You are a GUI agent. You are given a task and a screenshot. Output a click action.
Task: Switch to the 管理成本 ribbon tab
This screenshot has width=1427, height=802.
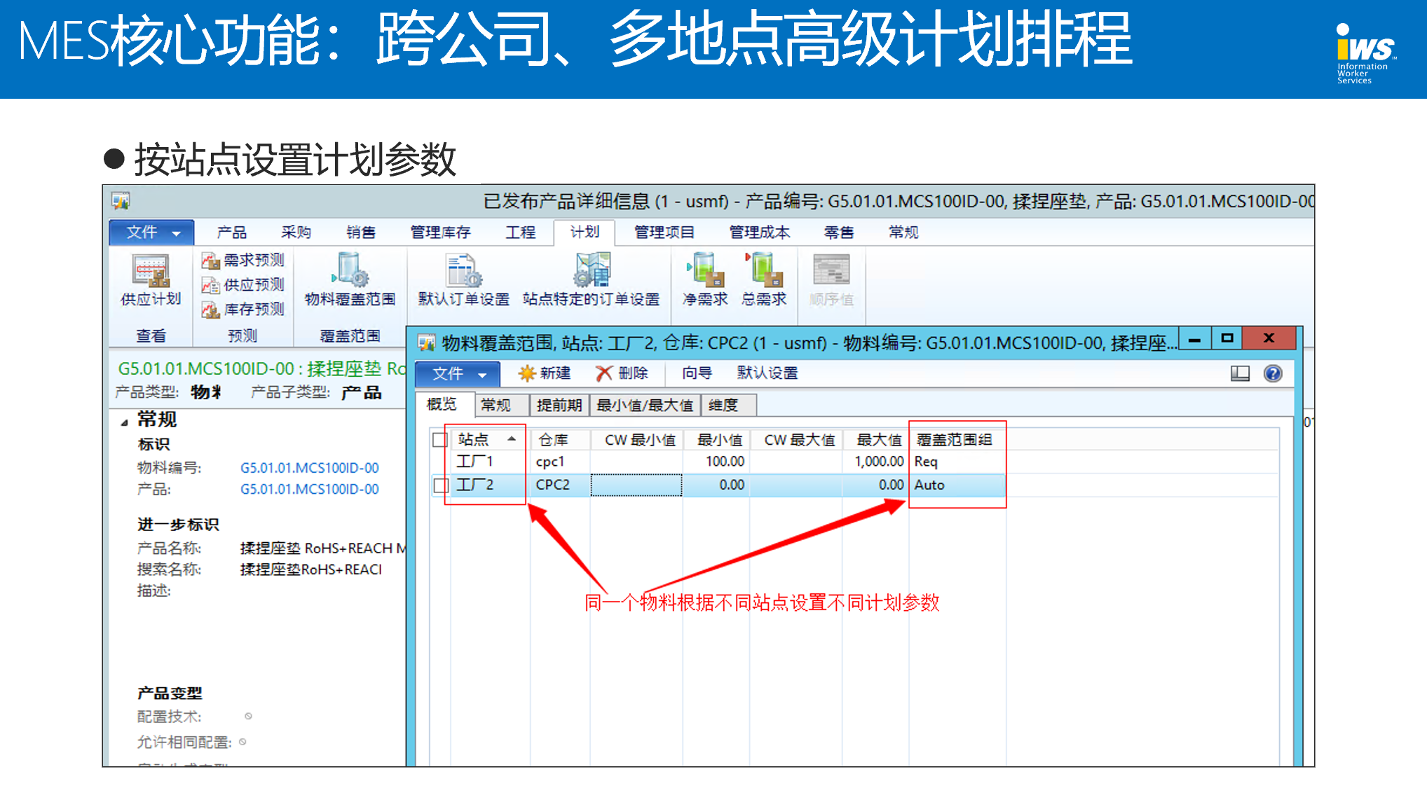[x=759, y=233]
